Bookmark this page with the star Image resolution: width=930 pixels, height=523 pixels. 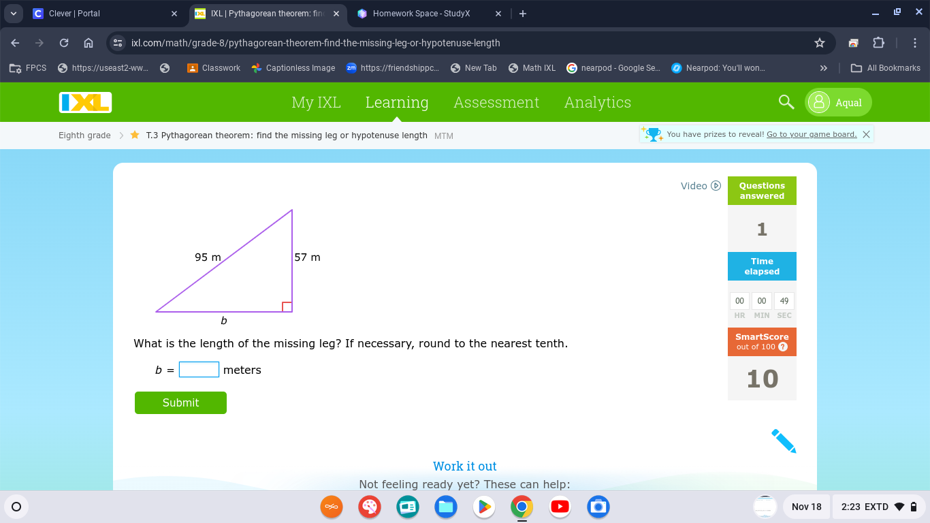click(820, 43)
